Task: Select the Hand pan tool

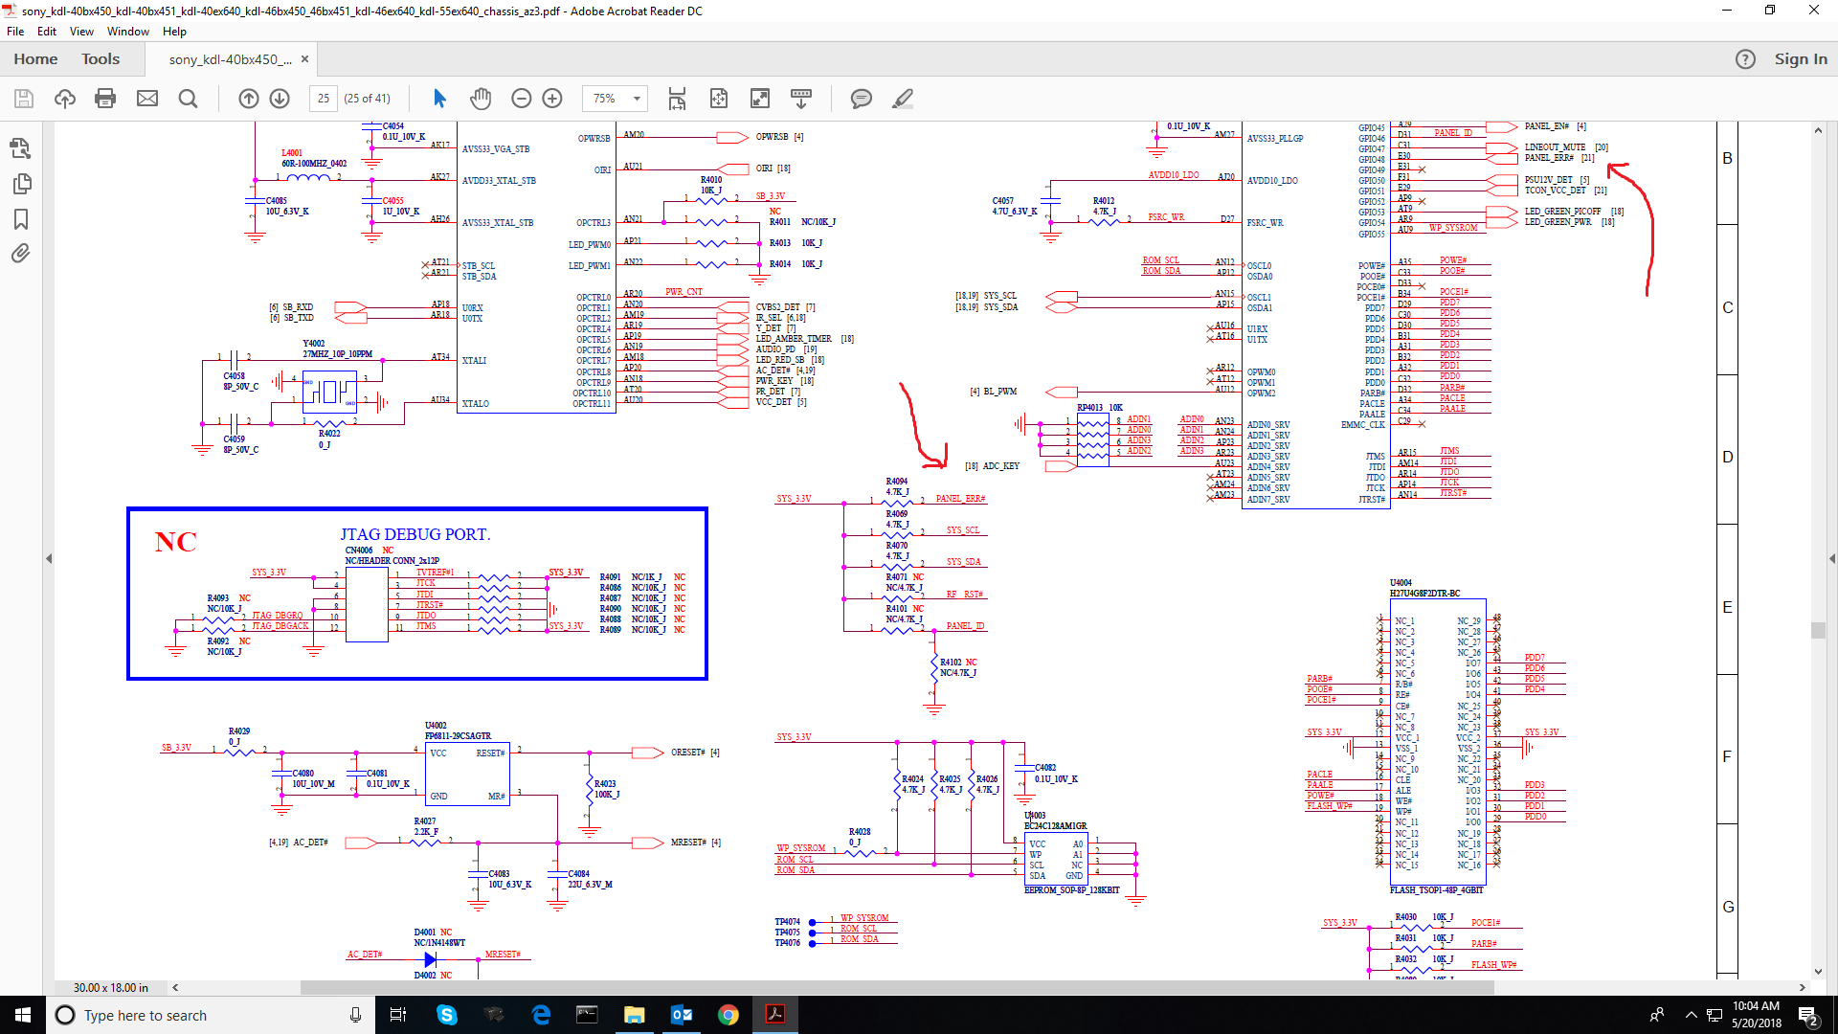Action: [481, 99]
